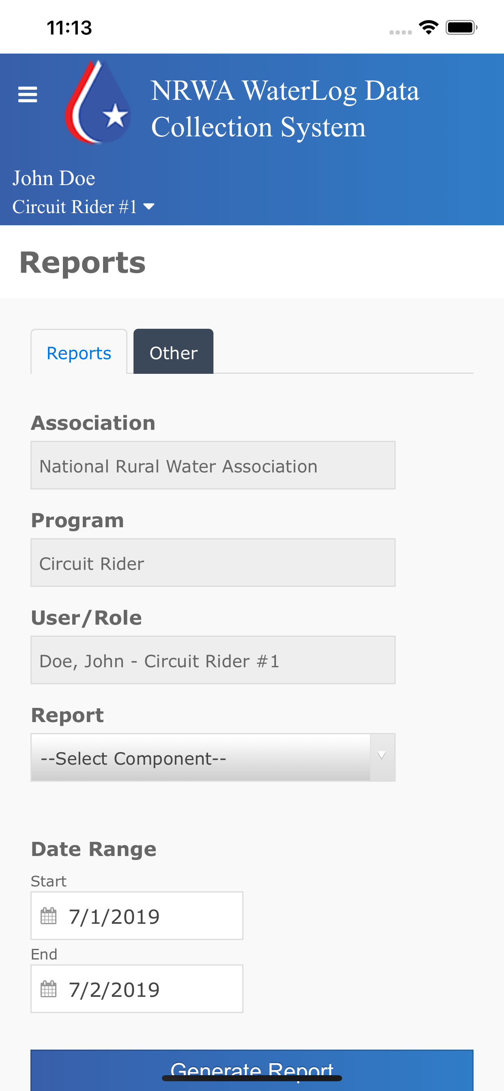Viewport: 504px width, 1091px height.
Task: Open the hamburger navigation menu
Action: [x=28, y=94]
